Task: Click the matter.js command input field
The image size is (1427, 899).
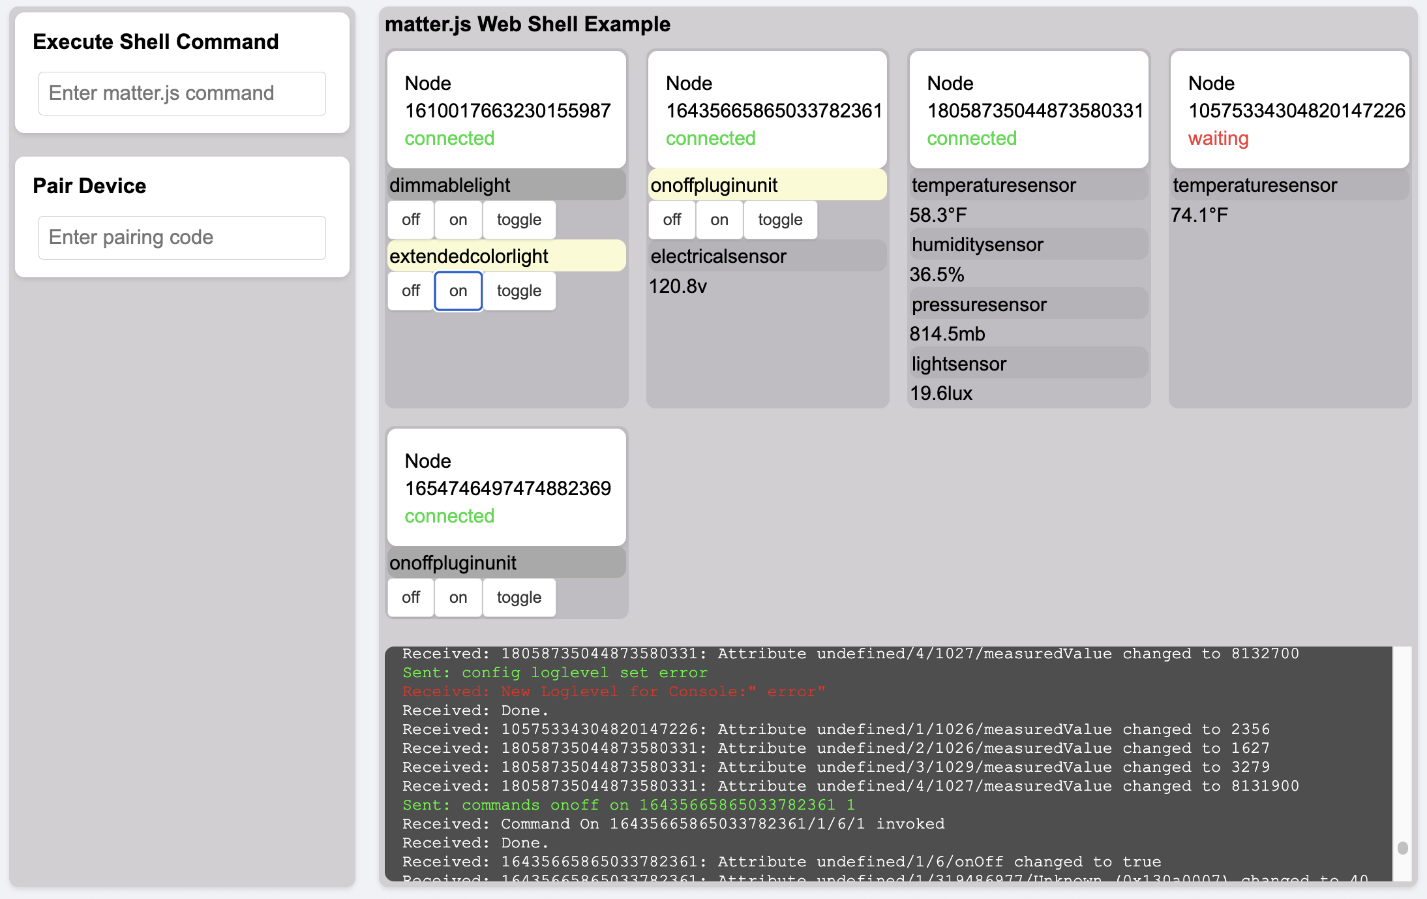Action: [182, 93]
